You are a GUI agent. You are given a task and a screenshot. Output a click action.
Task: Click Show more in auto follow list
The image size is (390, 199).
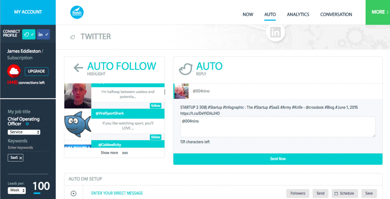point(109,153)
